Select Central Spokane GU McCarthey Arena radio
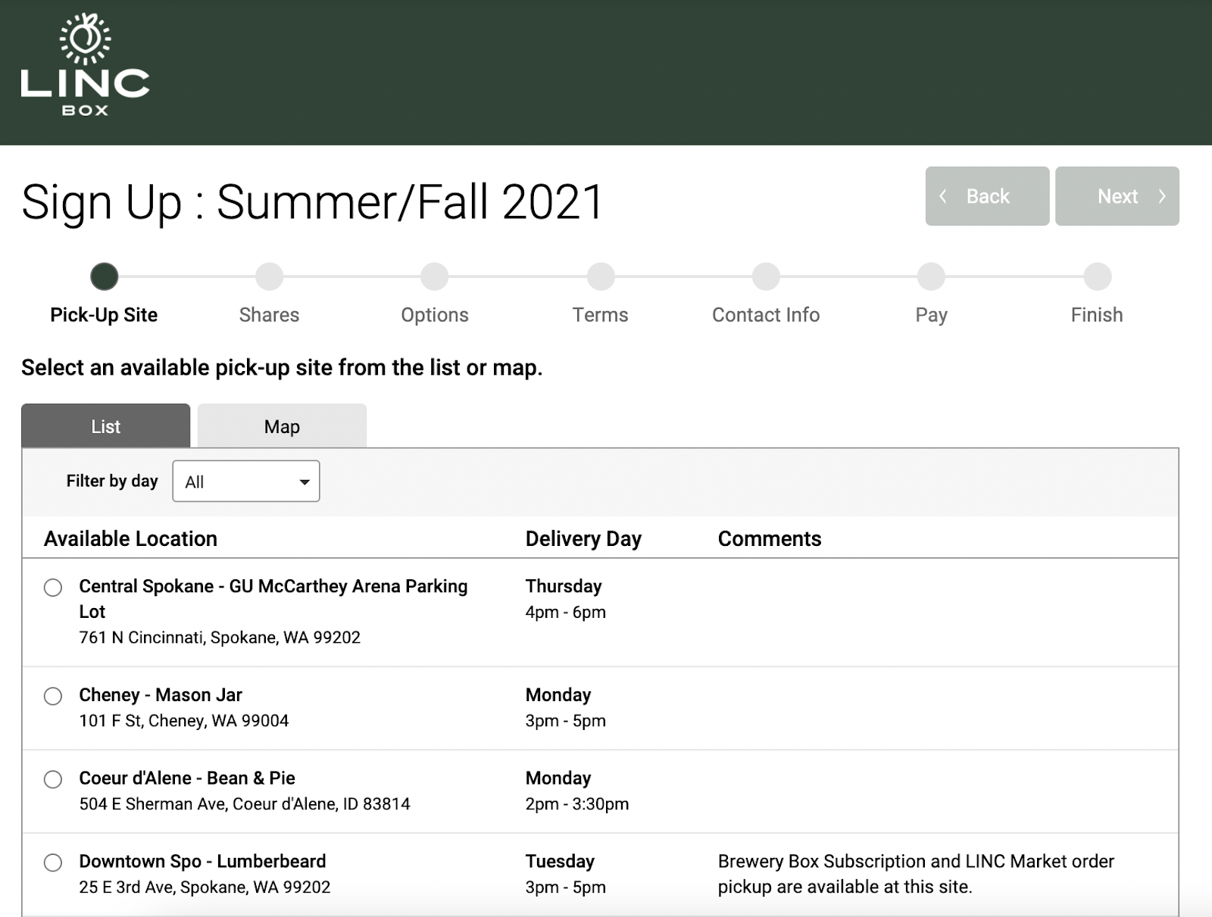The width and height of the screenshot is (1212, 917). coord(53,588)
